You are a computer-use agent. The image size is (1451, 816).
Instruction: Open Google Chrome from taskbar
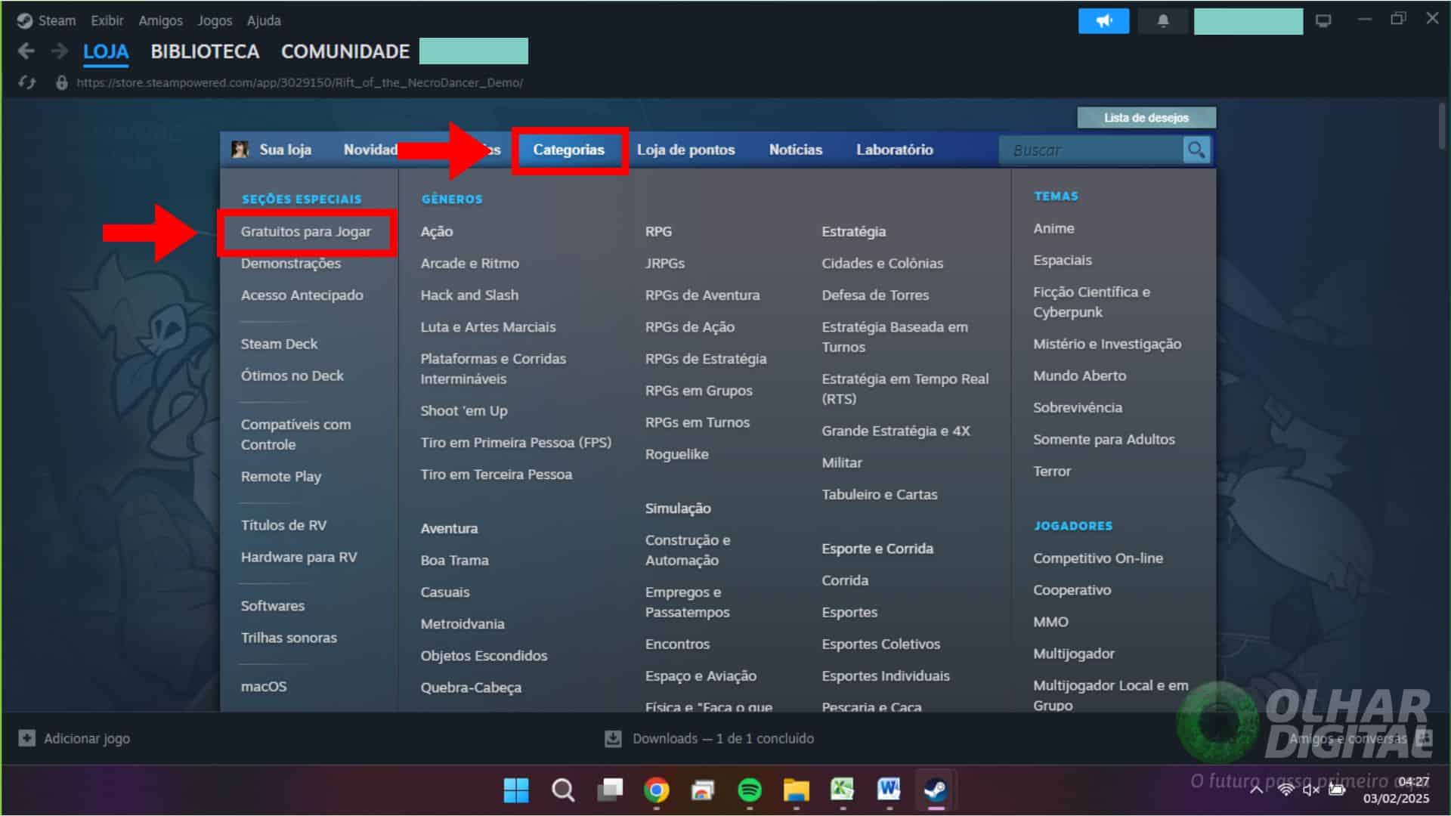pyautogui.click(x=657, y=790)
